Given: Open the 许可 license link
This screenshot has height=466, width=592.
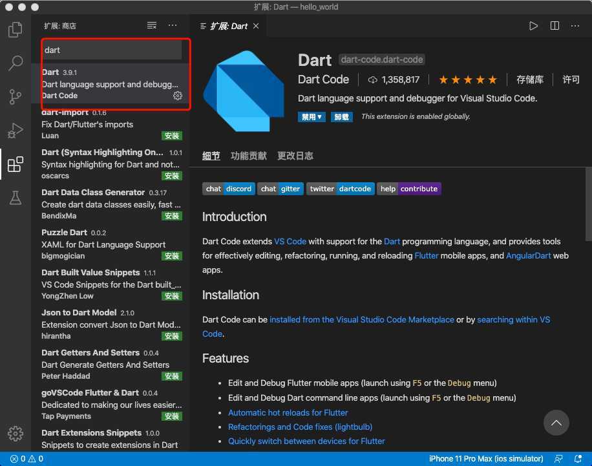Looking at the screenshot, I should point(571,79).
